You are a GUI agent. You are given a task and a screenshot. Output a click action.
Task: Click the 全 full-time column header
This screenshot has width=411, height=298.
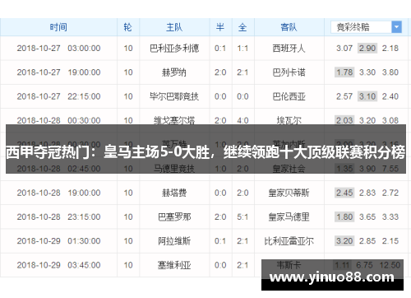242,27
